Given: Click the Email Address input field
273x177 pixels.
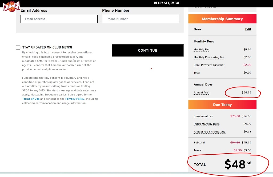Looking at the screenshot, I should tap(59, 19).
